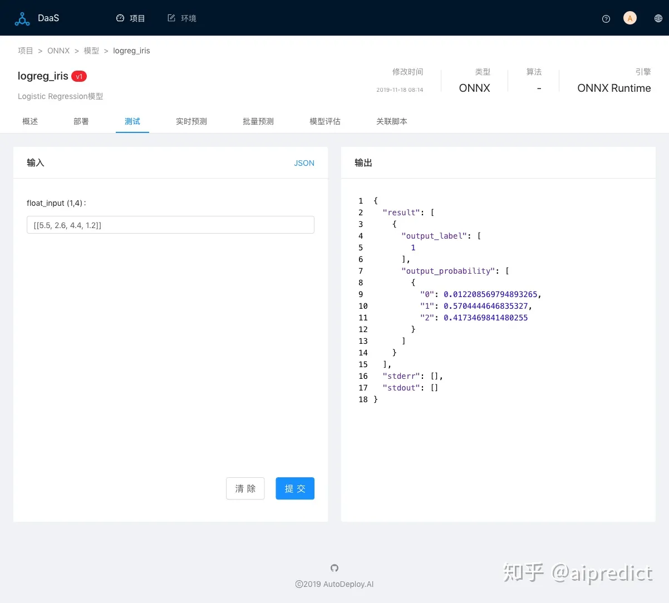Click probability value 0.012208569794893265
The width and height of the screenshot is (669, 603).
(490, 294)
